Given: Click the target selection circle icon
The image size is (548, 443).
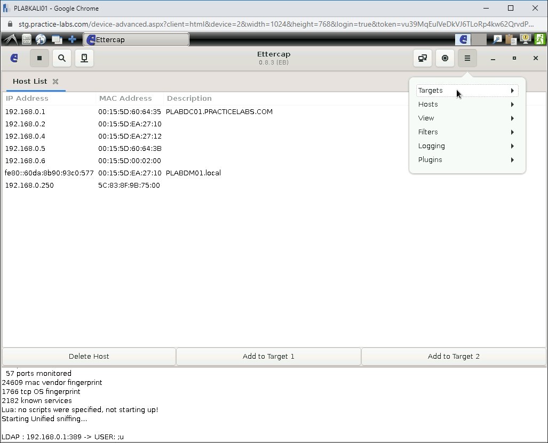Looking at the screenshot, I should click(x=445, y=58).
